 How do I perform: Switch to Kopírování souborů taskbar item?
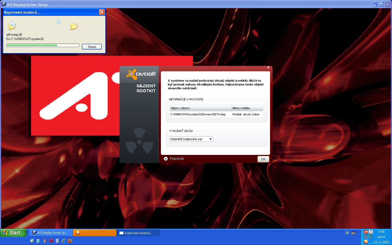(138, 233)
